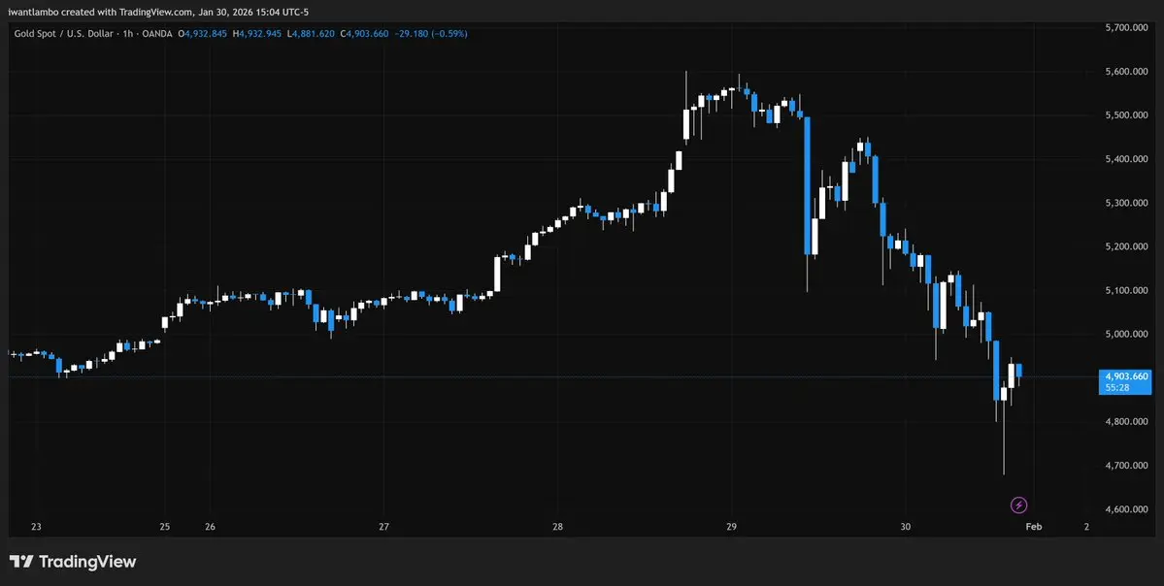
Task: Click the 5,100.000 price axis label
Action: 1127,291
